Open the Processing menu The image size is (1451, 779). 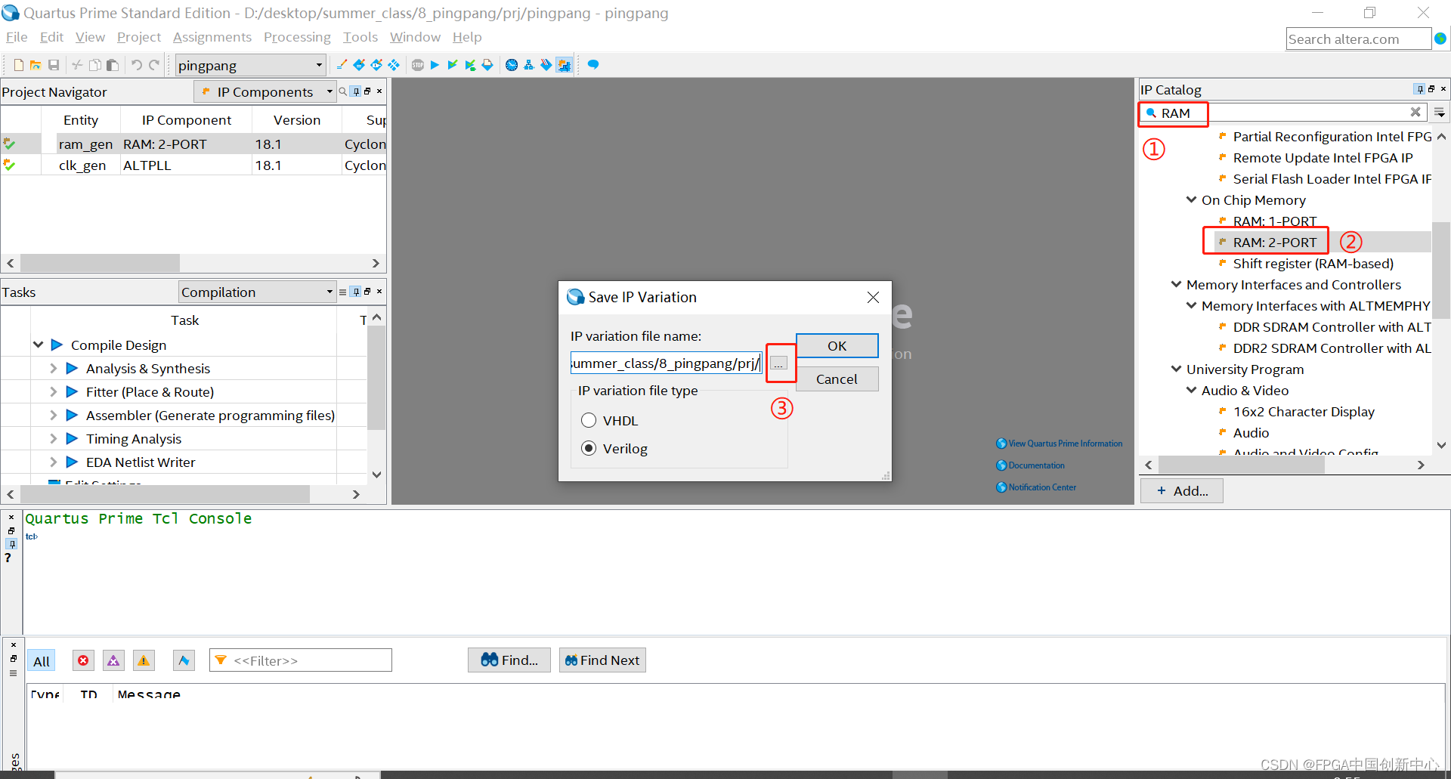[297, 37]
